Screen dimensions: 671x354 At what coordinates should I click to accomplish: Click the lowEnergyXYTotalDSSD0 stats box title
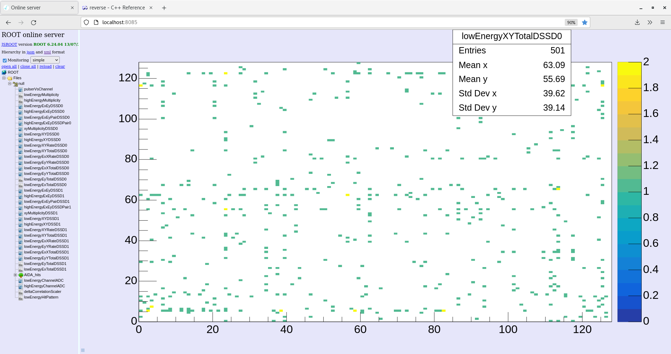(512, 36)
